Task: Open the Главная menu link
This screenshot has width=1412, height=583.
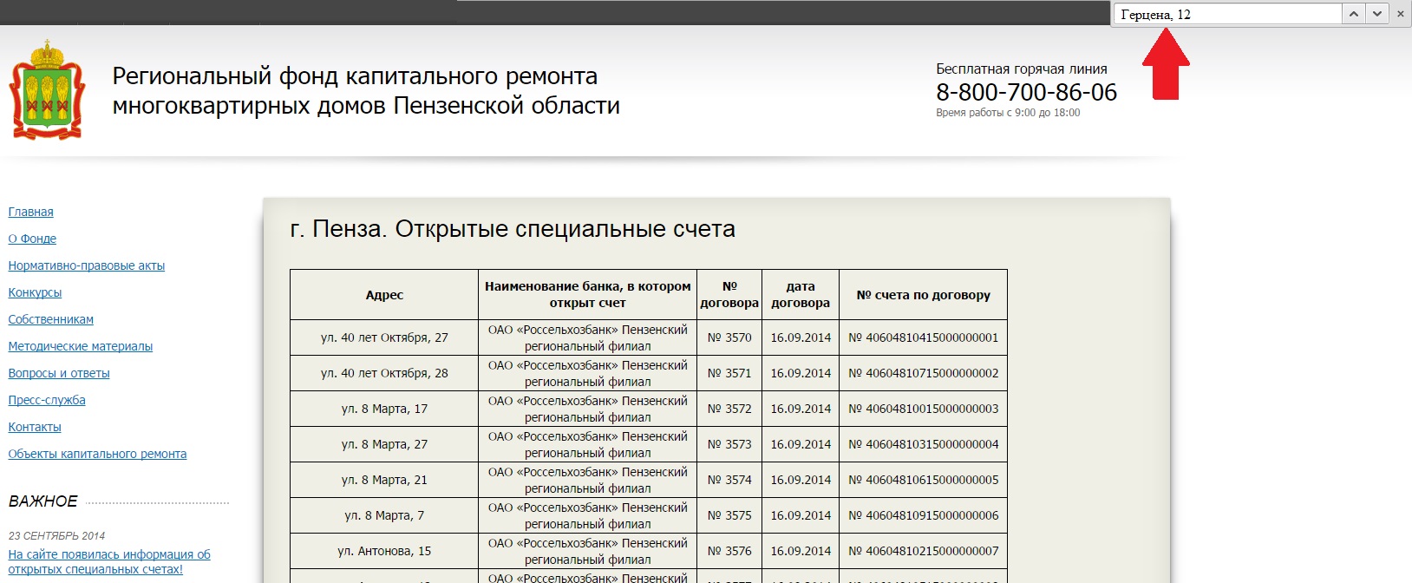Action: (31, 212)
